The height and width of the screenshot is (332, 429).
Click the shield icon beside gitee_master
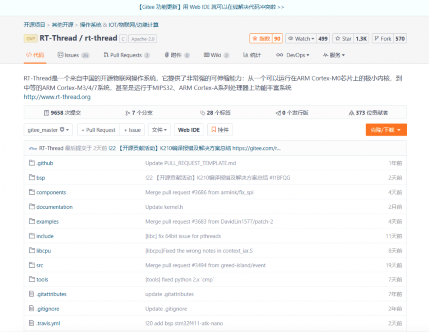click(62, 129)
